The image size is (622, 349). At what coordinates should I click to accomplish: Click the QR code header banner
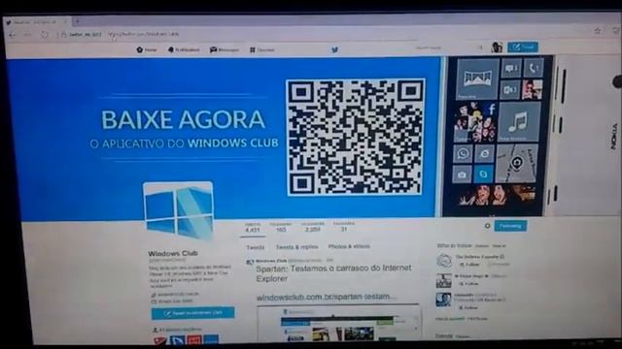point(355,137)
